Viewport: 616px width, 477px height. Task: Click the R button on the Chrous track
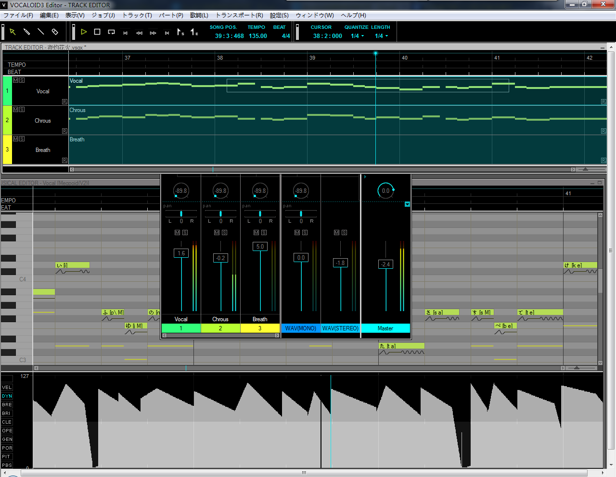pos(64,131)
